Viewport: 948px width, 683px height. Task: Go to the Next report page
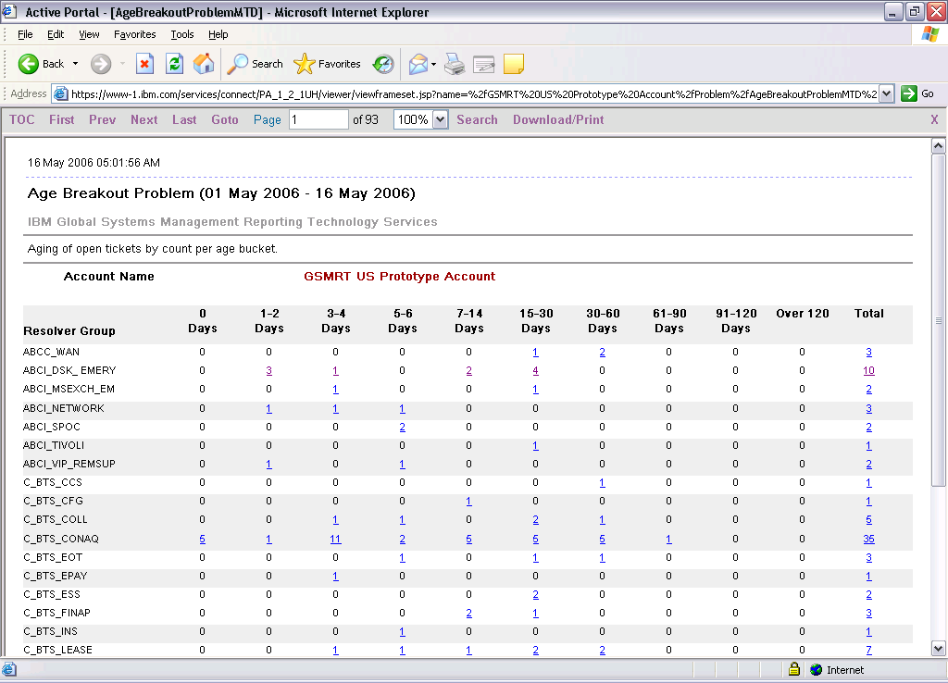point(143,119)
